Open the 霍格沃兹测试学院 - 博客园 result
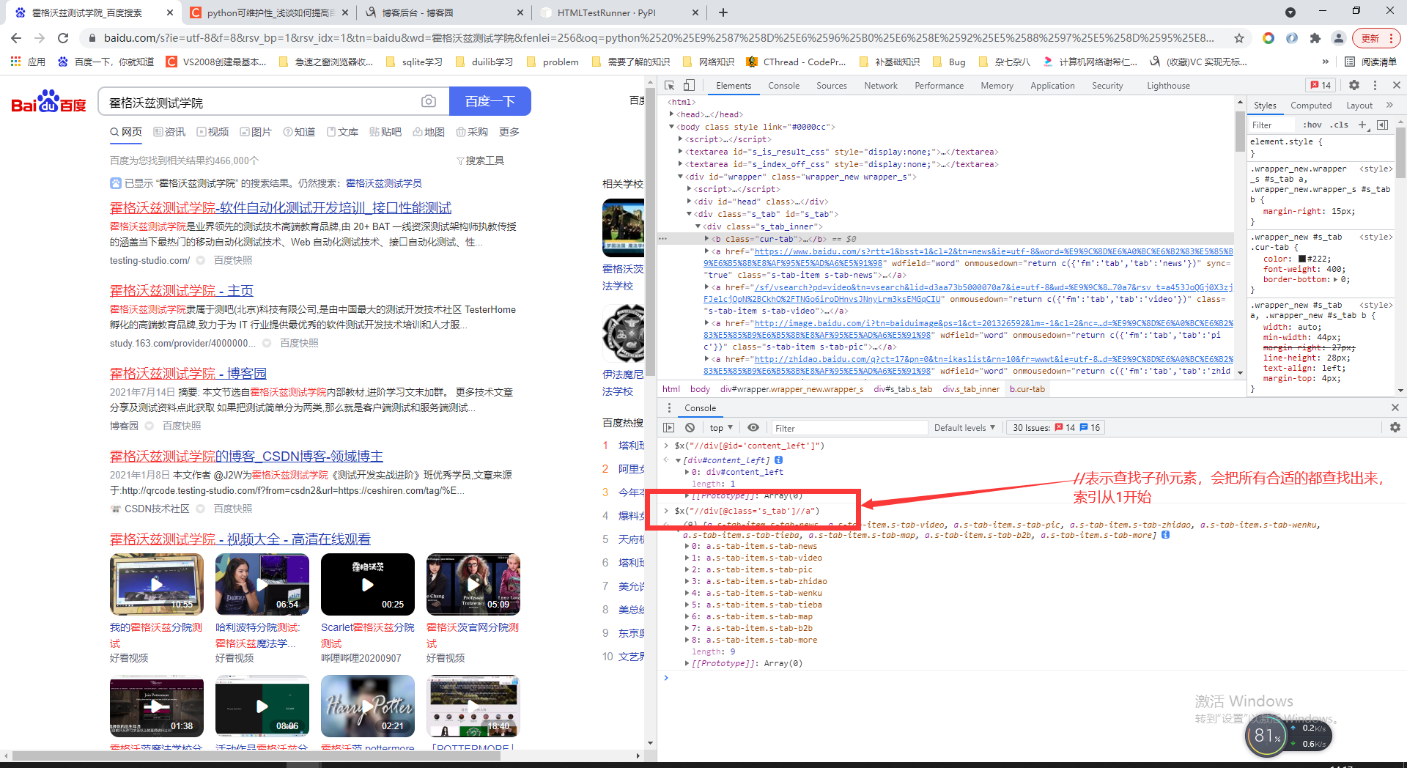The width and height of the screenshot is (1407, 768). 188,374
